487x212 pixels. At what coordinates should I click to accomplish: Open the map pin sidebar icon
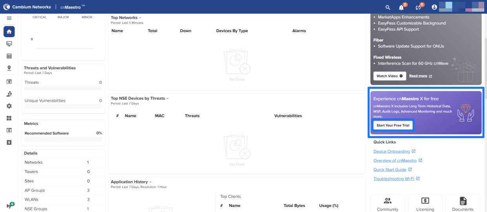click(9, 68)
